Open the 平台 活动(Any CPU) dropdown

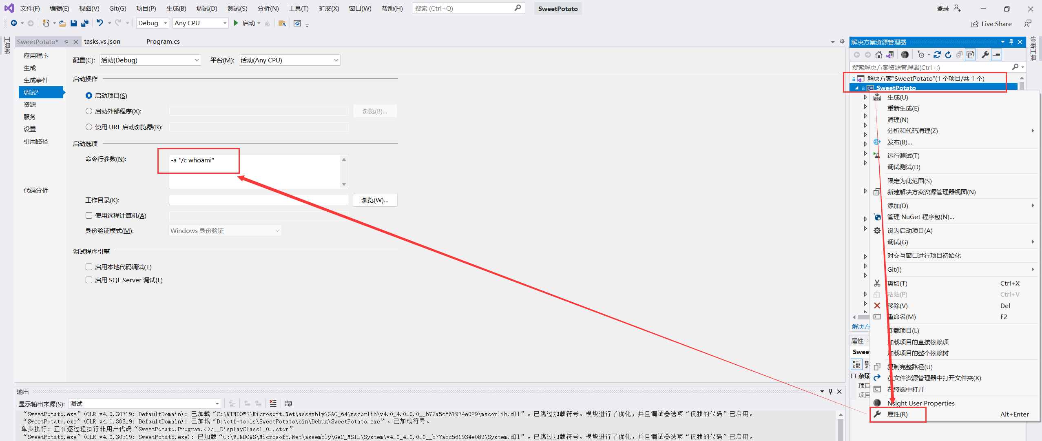click(x=289, y=60)
